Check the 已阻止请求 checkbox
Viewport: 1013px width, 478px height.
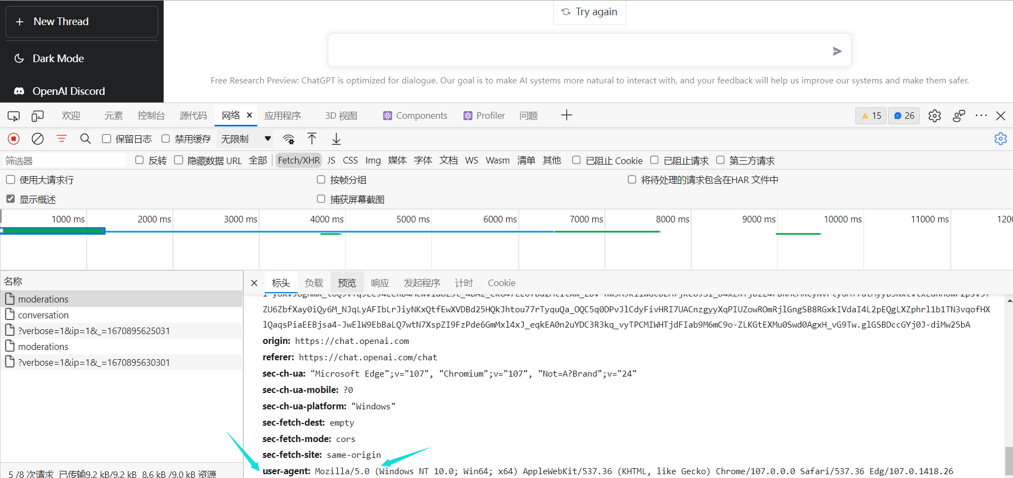tap(654, 160)
